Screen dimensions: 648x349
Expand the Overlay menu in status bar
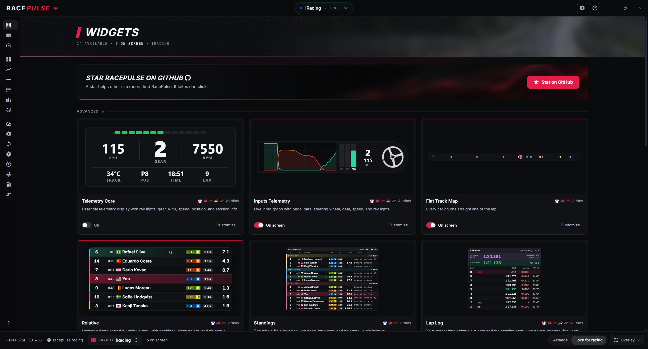[627, 340]
